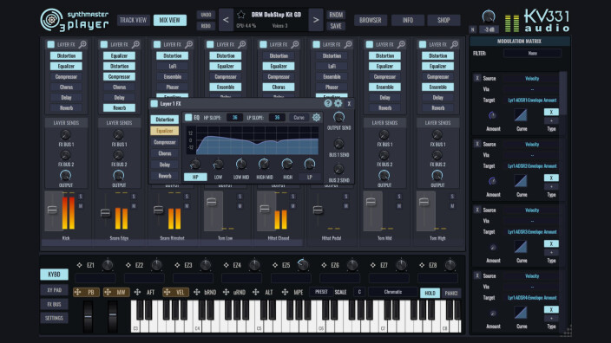Toggle EQ enable checkbox in Layer 1 FX

click(x=188, y=118)
